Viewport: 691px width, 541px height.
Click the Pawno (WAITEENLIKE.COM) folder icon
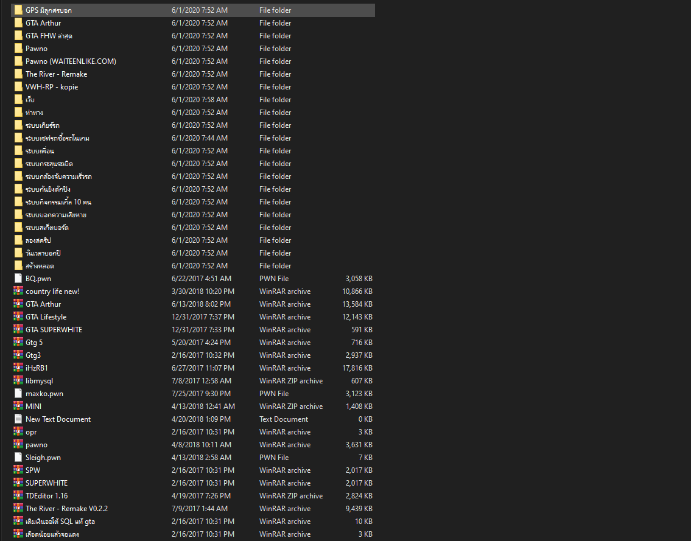18,61
